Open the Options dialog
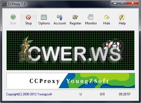Image resolution: width=141 pixels, height=103 pixels. click(44, 19)
